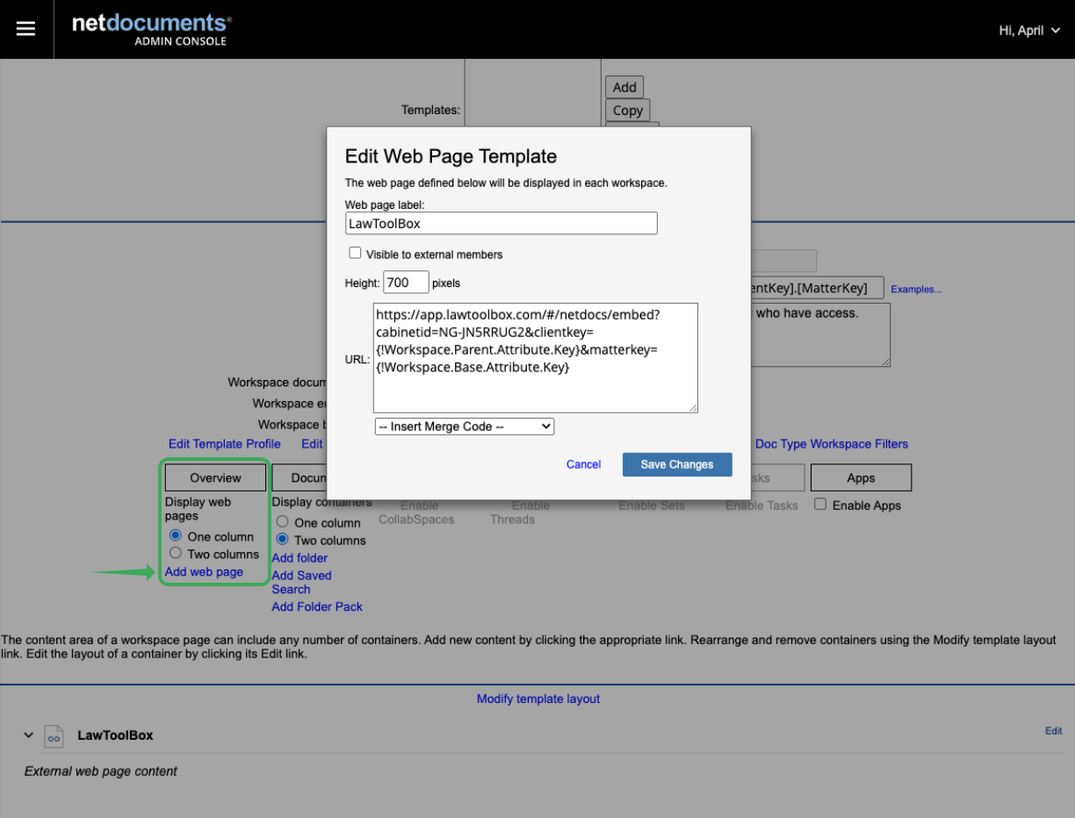Open the Insert Merge Code dropdown
1075x818 pixels.
point(465,427)
